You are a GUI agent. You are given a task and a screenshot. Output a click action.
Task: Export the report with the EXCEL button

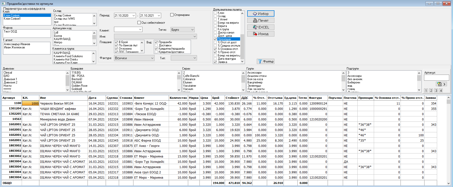[261, 27]
